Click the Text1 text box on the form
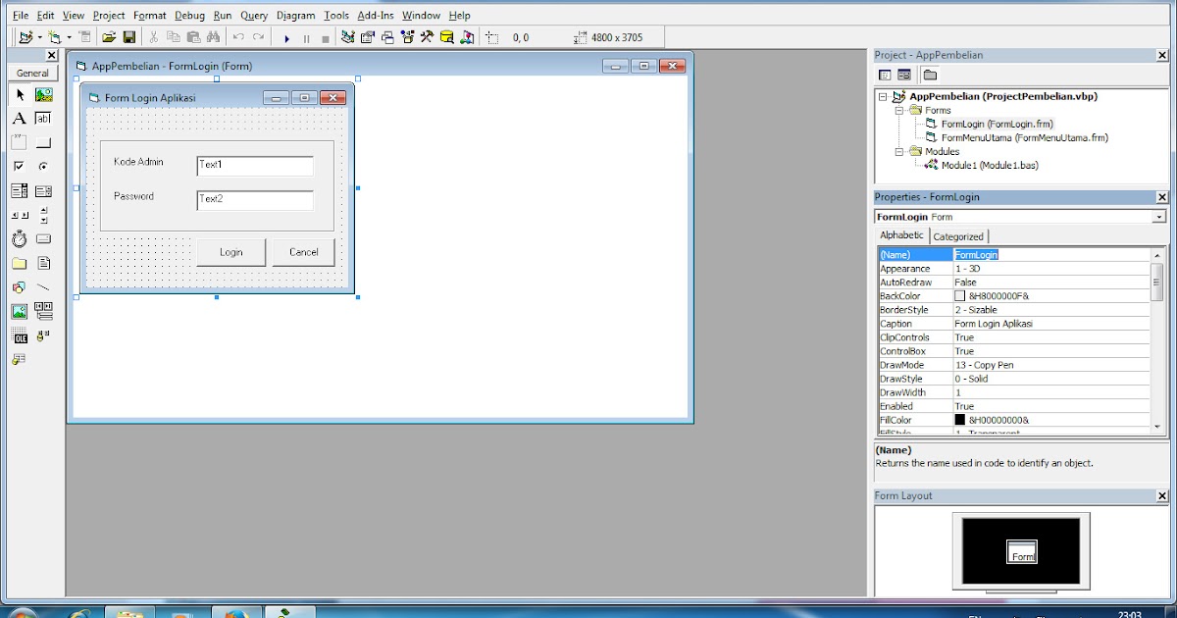The width and height of the screenshot is (1177, 618). tap(253, 164)
